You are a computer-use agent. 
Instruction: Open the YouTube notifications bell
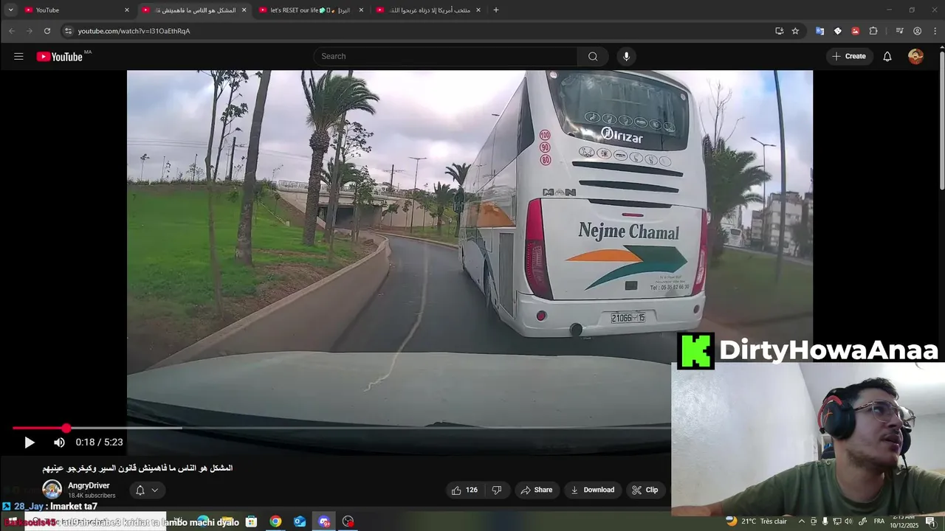click(887, 56)
